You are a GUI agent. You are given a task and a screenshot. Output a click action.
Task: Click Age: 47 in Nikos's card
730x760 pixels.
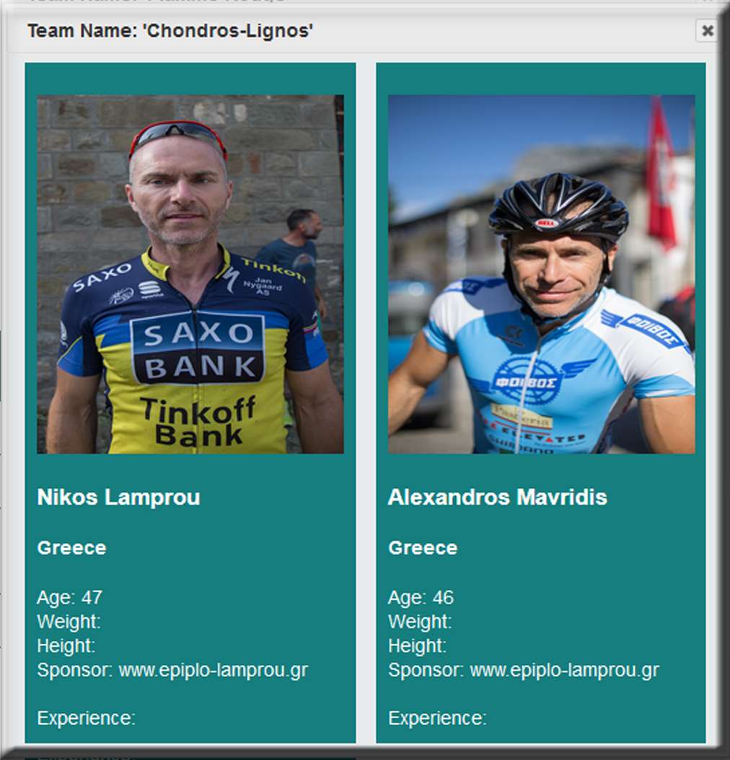[x=70, y=598]
